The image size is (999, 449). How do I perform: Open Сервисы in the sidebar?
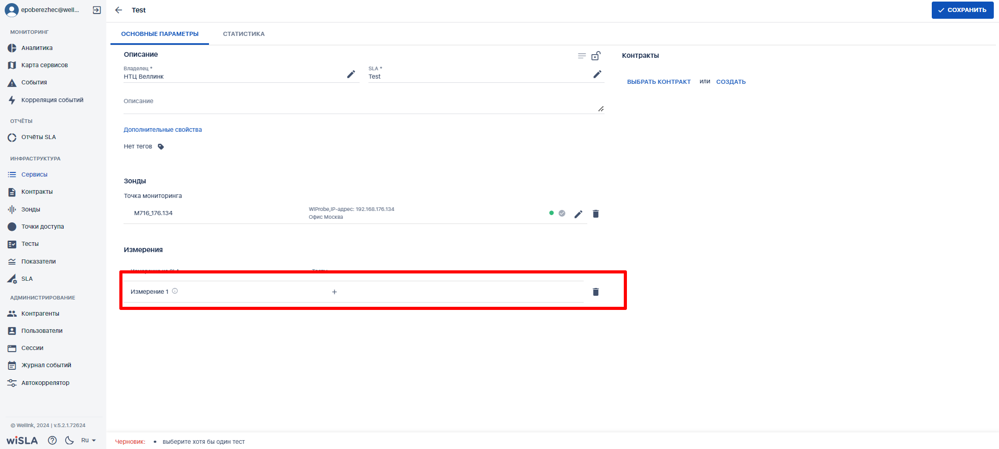coord(34,174)
